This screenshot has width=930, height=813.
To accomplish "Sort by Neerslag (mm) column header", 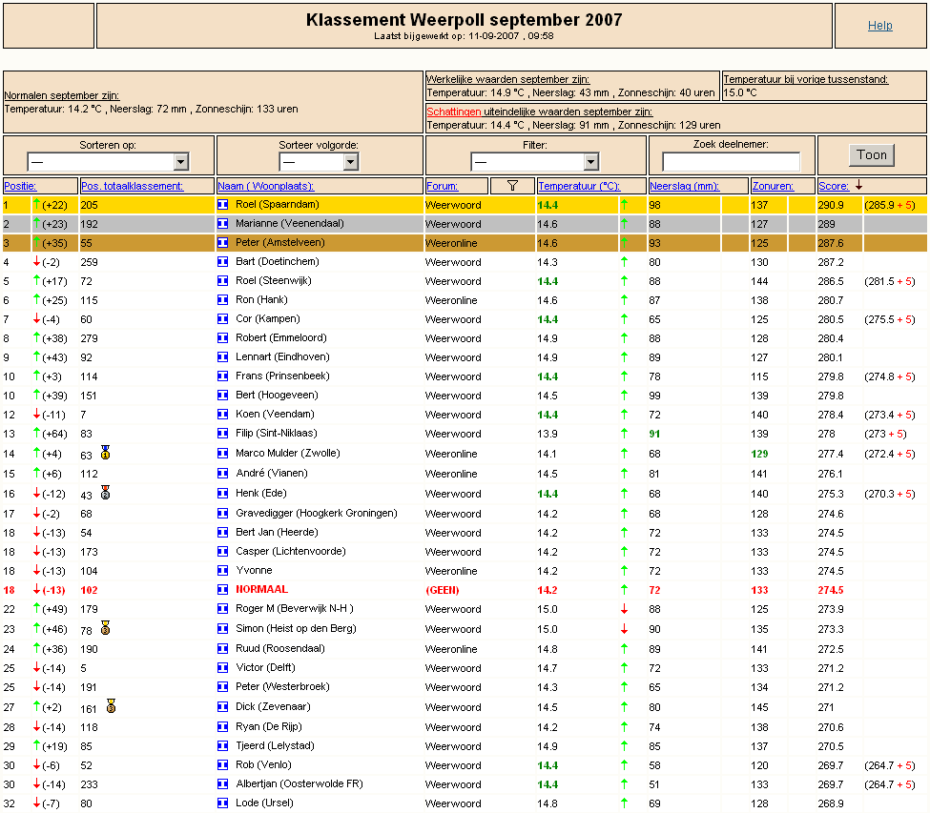I will (684, 186).
